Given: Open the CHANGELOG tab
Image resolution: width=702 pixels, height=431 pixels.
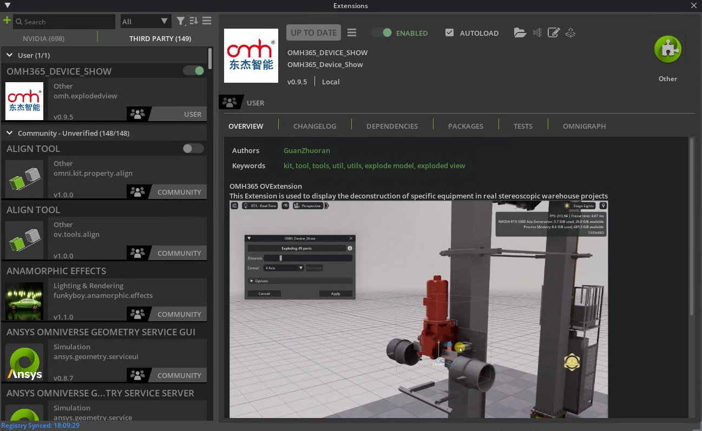Looking at the screenshot, I should click(x=314, y=126).
